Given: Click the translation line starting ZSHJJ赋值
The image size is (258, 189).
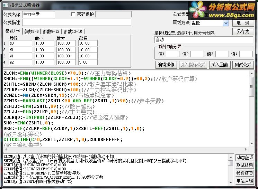Looking at the screenshot, I should pos(38,181).
